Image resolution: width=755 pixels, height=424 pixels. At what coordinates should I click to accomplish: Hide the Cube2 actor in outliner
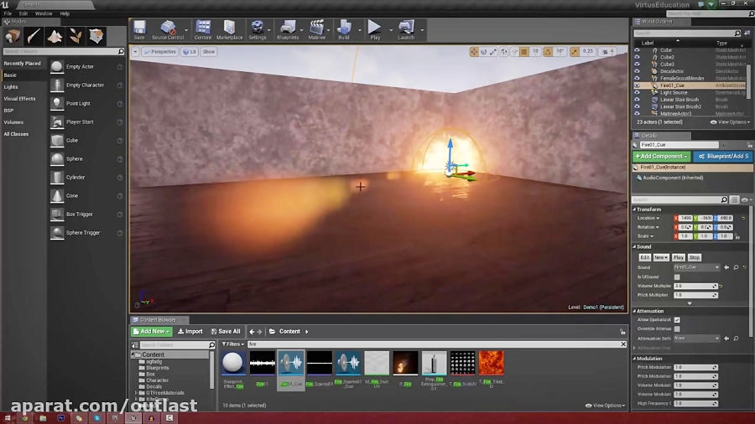pos(637,57)
